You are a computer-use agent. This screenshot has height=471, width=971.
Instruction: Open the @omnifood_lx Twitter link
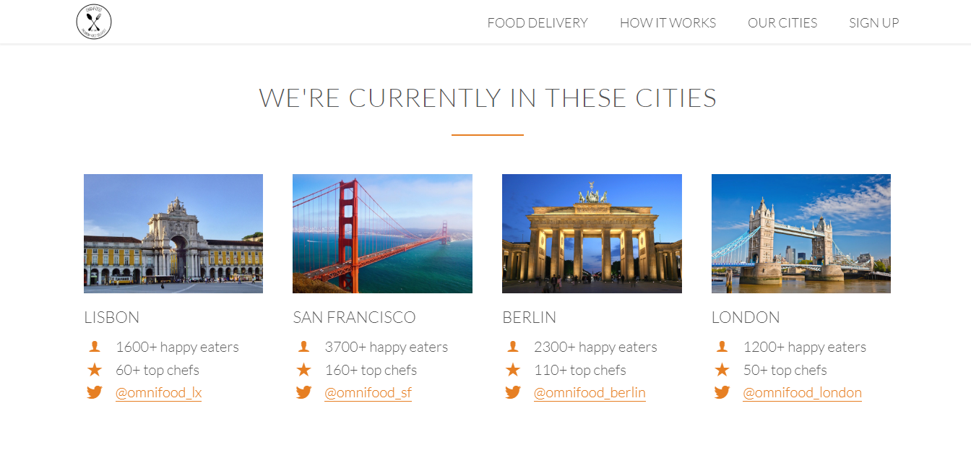pos(158,393)
